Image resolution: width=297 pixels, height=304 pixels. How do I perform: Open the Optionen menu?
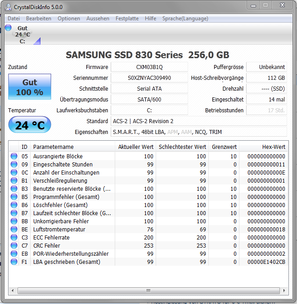coord(69,18)
